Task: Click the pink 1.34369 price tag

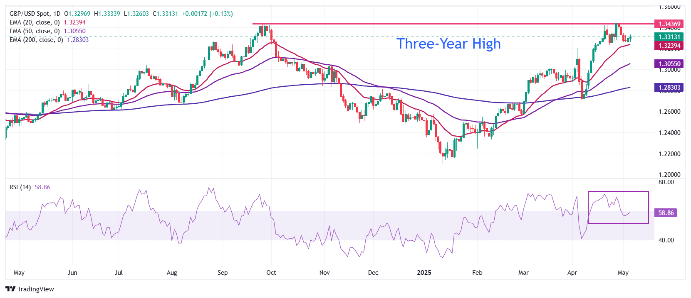Action: [x=669, y=24]
